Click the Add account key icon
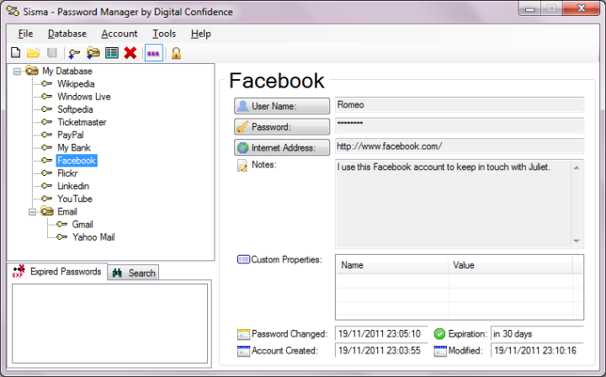 tap(74, 53)
